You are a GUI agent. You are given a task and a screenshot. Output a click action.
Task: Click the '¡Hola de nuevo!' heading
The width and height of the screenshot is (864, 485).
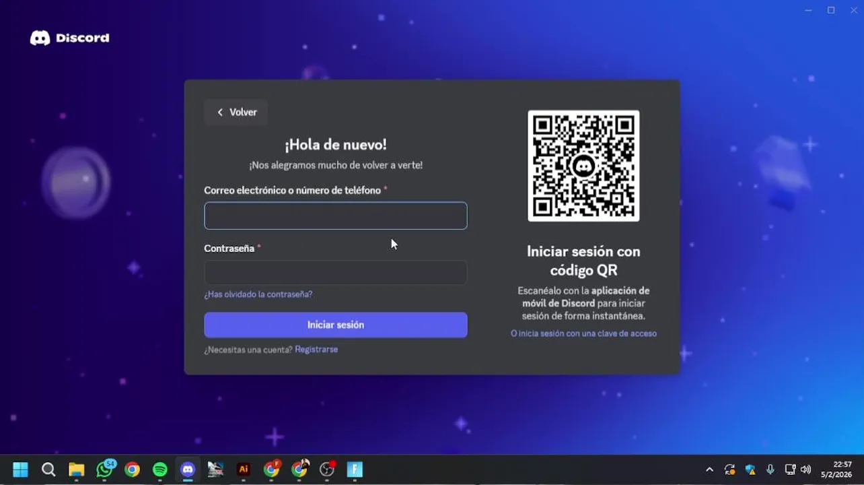coord(336,145)
